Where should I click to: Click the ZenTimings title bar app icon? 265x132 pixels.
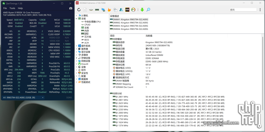point(4,3)
